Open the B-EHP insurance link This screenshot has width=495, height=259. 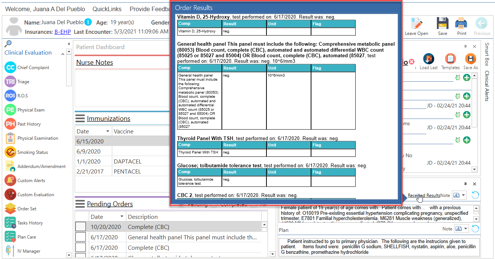pyautogui.click(x=62, y=32)
